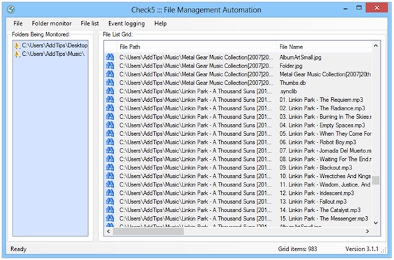Click the File Path column header
Image resolution: width=394 pixels, height=260 pixels.
click(x=196, y=47)
